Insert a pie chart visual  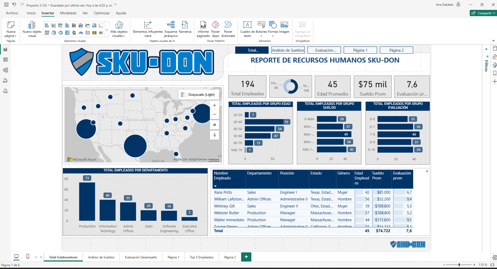pos(54,33)
